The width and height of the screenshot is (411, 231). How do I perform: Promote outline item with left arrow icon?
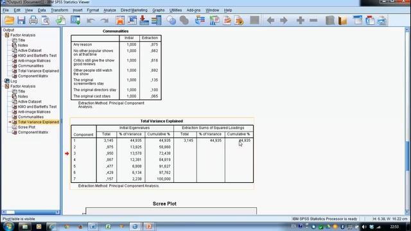[x=270, y=21]
